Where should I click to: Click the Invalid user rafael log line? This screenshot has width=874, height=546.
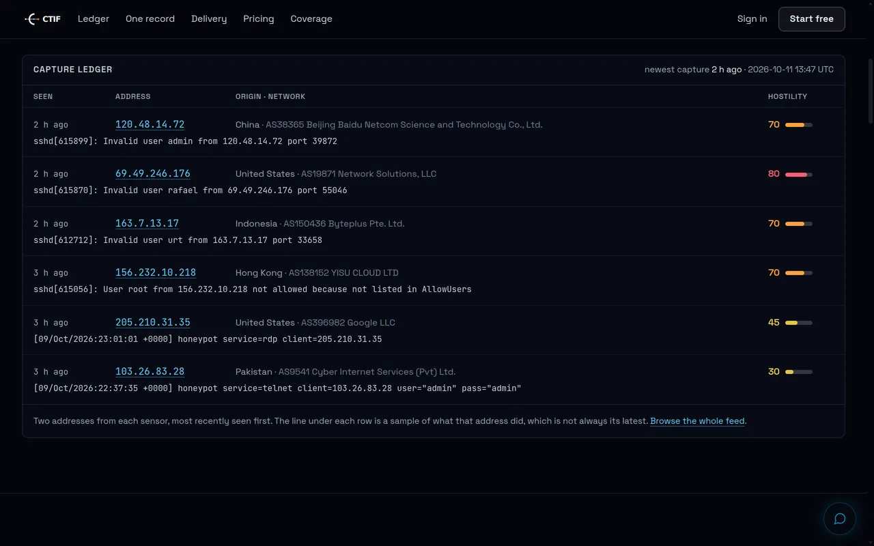pyautogui.click(x=191, y=190)
